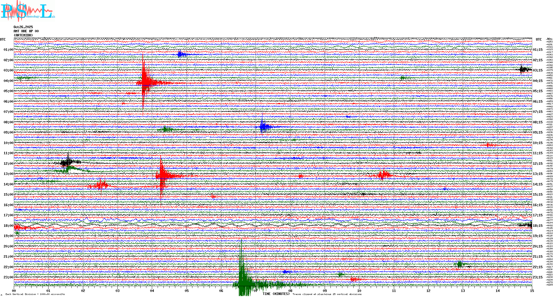This screenshot has width=554, height=298.
Task: Click the AMT HHE HP 00 station label
Action: [x=26, y=31]
